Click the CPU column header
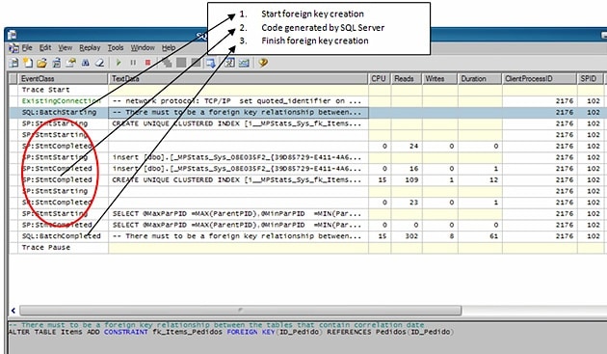Viewport: 607px width, 354px height. [x=380, y=79]
